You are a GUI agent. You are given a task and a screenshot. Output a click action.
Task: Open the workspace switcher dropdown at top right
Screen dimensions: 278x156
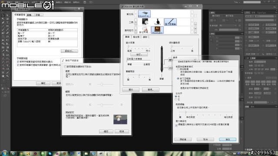[x=237, y=2]
